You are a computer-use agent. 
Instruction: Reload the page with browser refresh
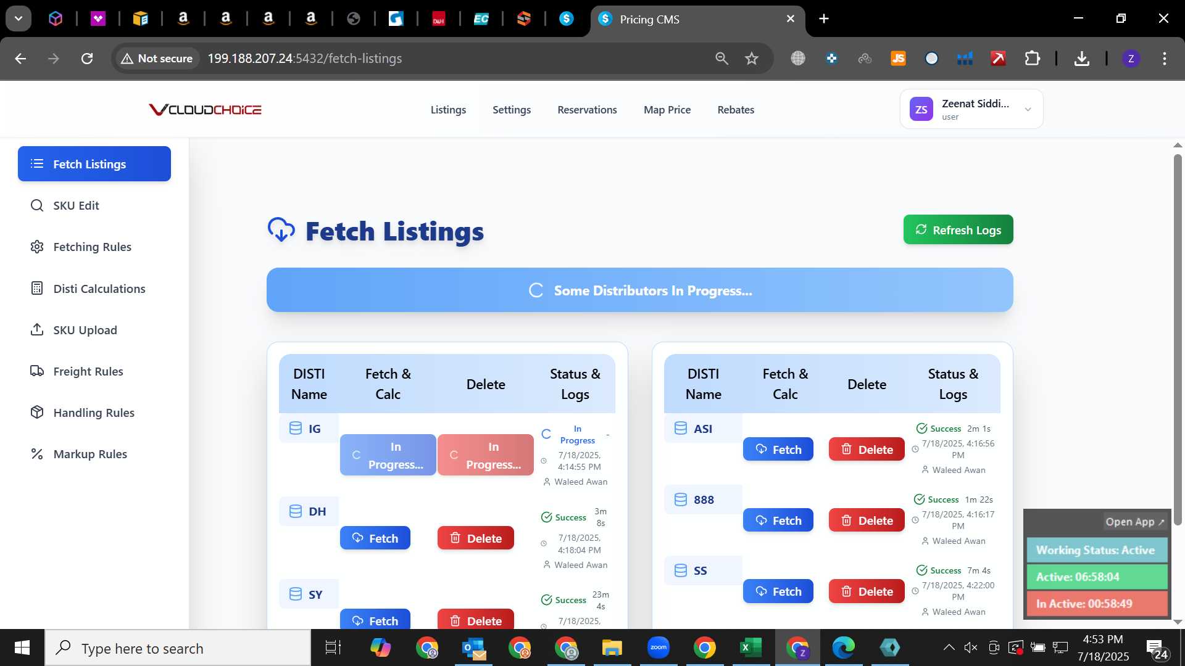[87, 59]
